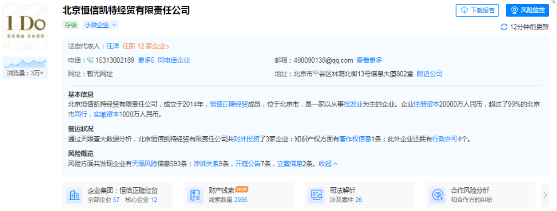
Task: Open 全部企业 57 count
Action: [x=103, y=199]
